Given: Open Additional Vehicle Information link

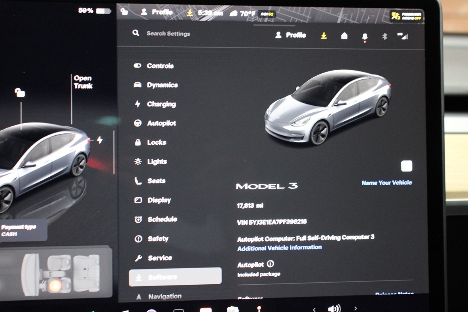Looking at the screenshot, I should coord(279,248).
